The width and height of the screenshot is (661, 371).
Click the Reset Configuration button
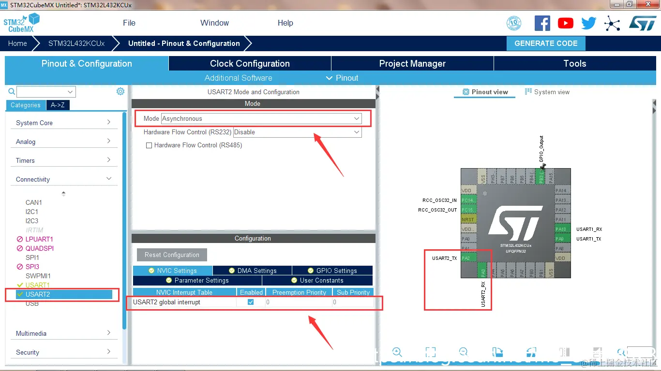(x=172, y=255)
